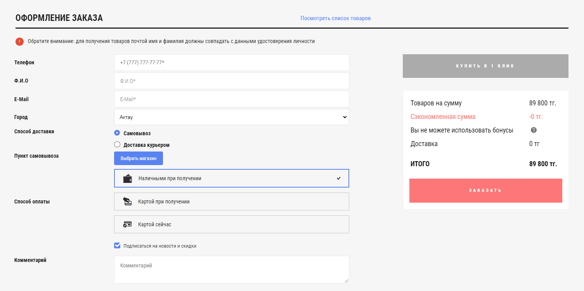Click the Пункт самовывоза label

click(x=36, y=156)
